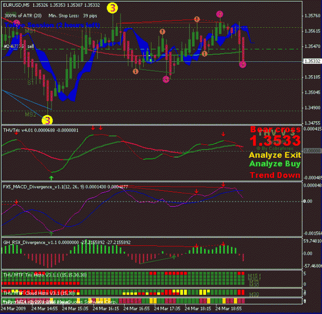The image size is (322, 314).
Task: Select the magenta circle 2 marker near 1.35760
Action: click(x=219, y=14)
